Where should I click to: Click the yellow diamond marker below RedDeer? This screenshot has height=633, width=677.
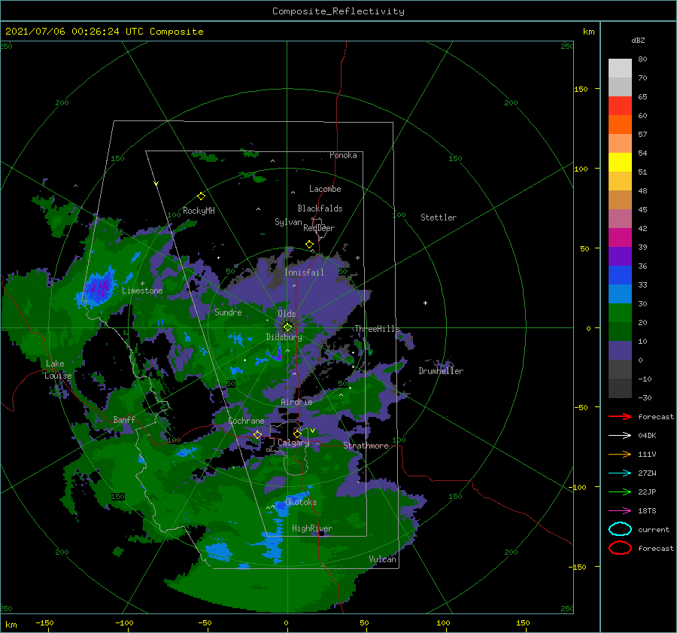310,245
